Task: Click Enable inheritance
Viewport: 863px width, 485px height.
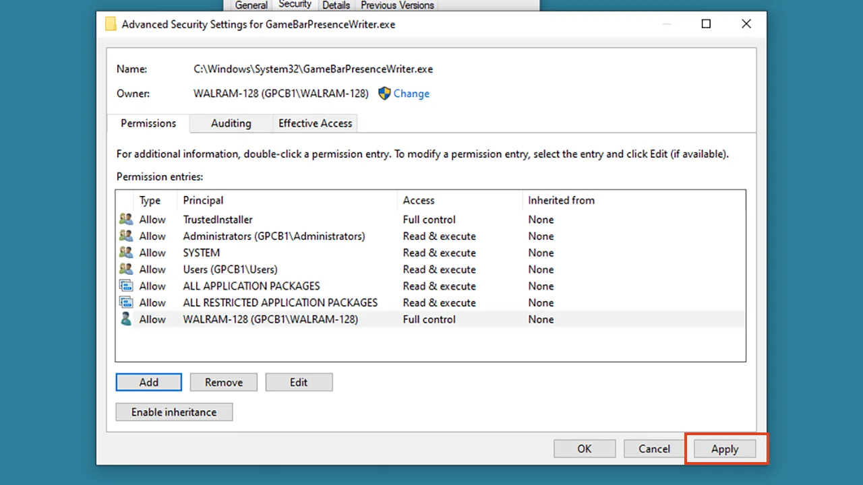Action: 174,412
